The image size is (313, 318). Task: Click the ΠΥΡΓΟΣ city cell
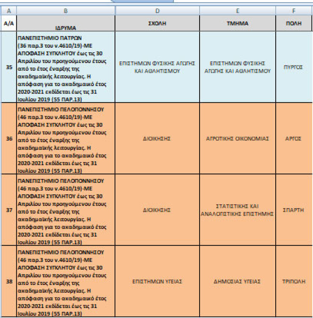tap(294, 67)
